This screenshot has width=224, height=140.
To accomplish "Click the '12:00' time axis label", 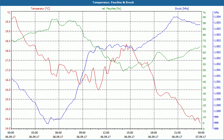I will click(x=106, y=133).
